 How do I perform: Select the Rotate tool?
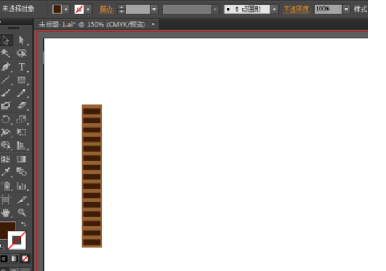[5, 119]
